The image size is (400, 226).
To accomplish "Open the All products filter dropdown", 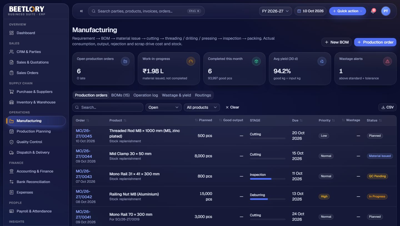I will click(202, 107).
